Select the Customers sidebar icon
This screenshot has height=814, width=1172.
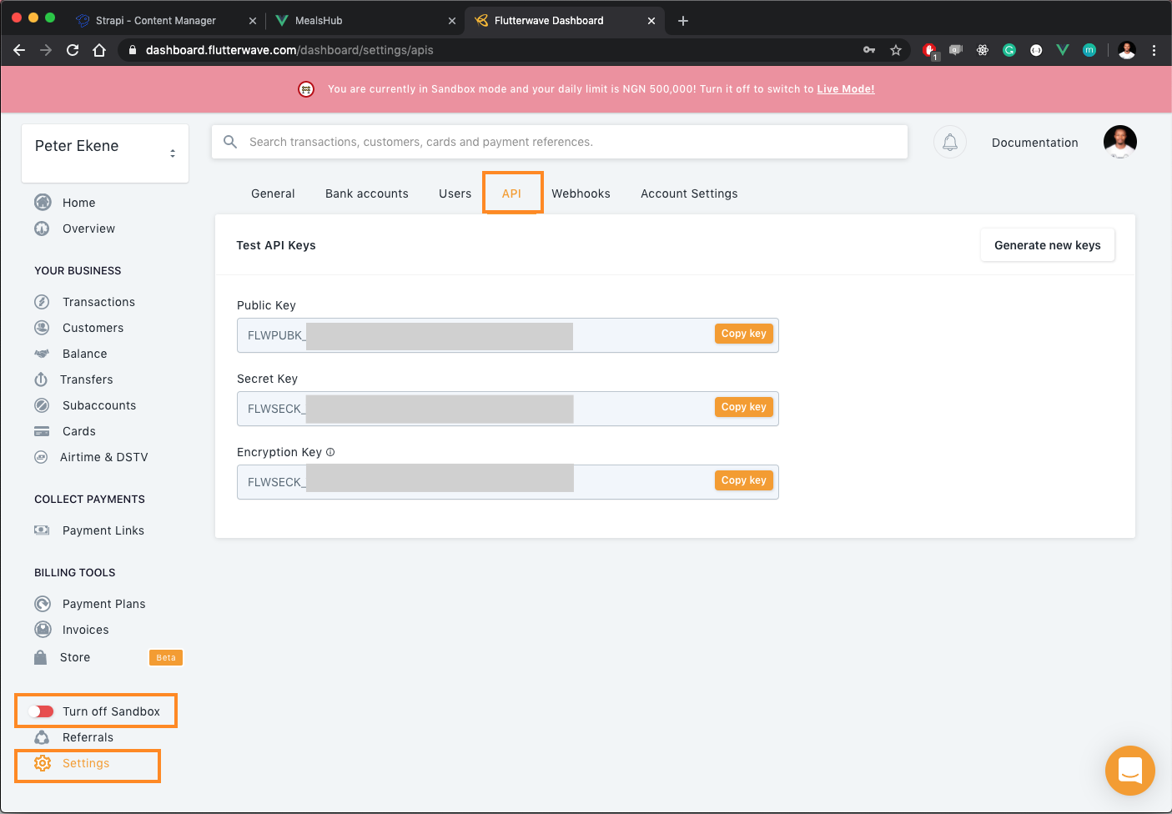point(43,327)
